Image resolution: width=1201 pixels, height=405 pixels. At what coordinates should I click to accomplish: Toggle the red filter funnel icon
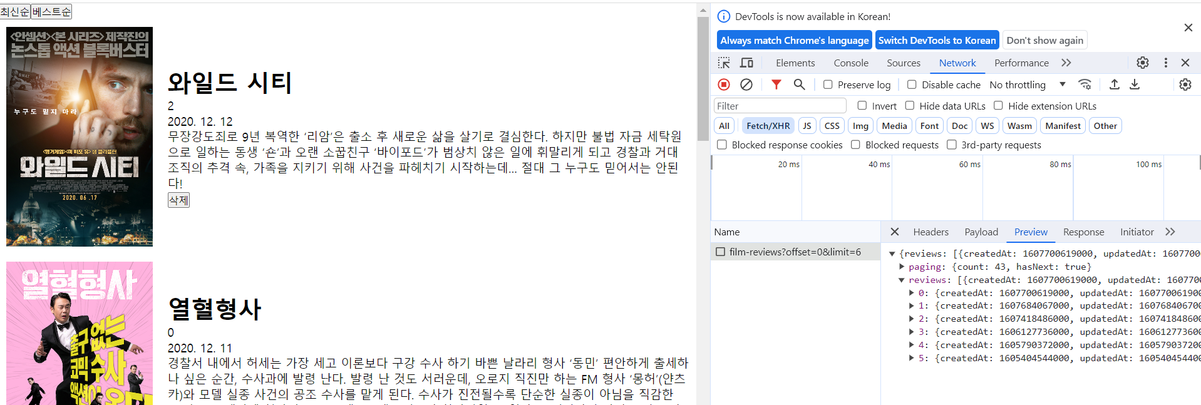(776, 85)
